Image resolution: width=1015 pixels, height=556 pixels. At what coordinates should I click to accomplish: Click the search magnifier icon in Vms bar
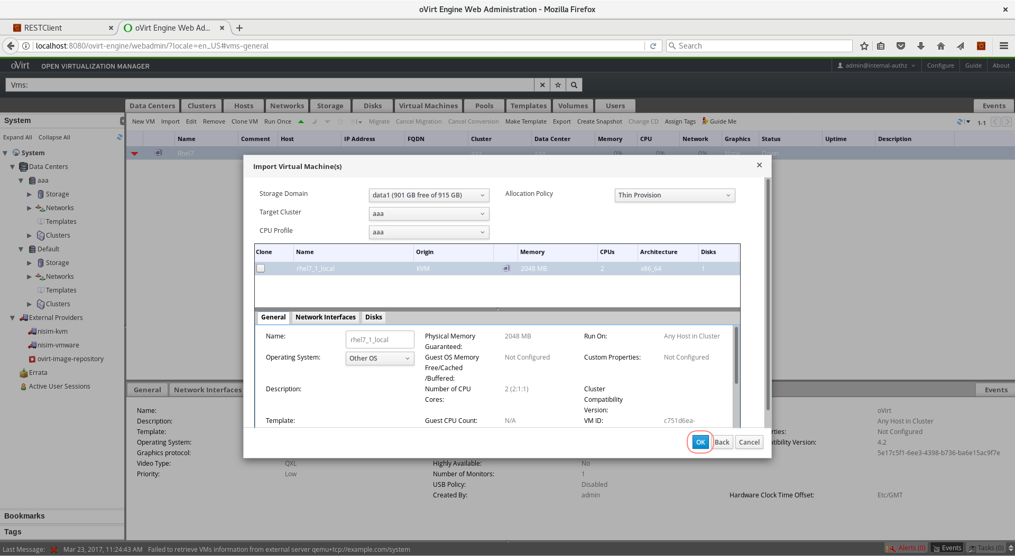574,85
